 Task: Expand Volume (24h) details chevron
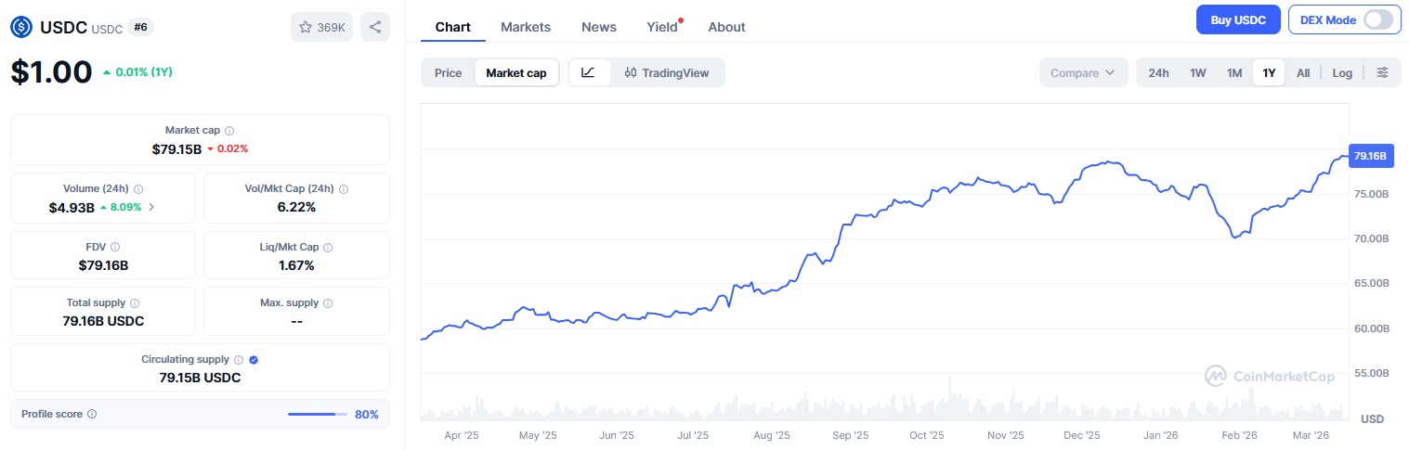151,207
